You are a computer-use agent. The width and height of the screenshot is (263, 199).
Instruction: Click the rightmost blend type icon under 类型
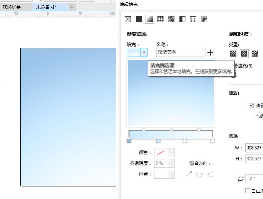click(255, 54)
